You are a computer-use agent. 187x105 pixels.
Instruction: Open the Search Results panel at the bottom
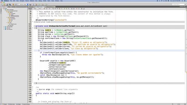click(x=26, y=104)
